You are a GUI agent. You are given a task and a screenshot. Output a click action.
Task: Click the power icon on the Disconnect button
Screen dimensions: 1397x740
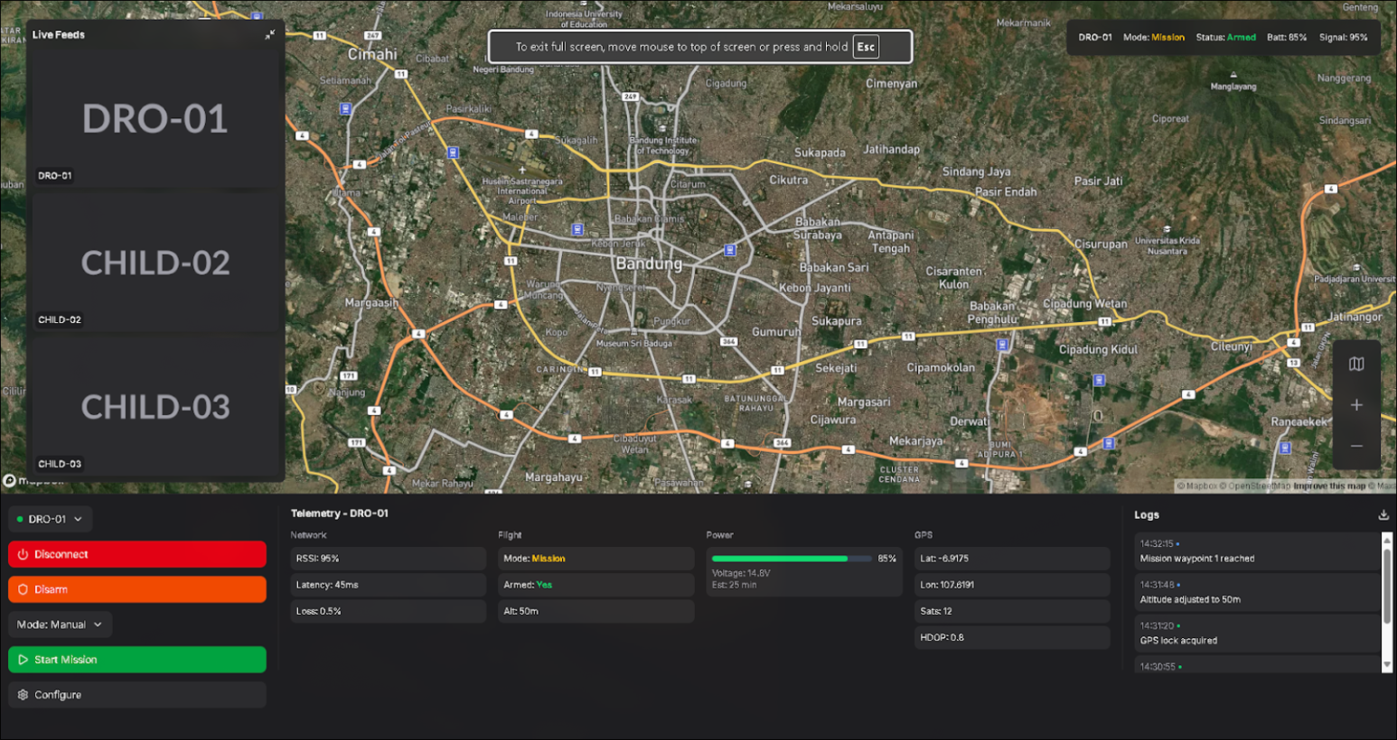pyautogui.click(x=23, y=554)
